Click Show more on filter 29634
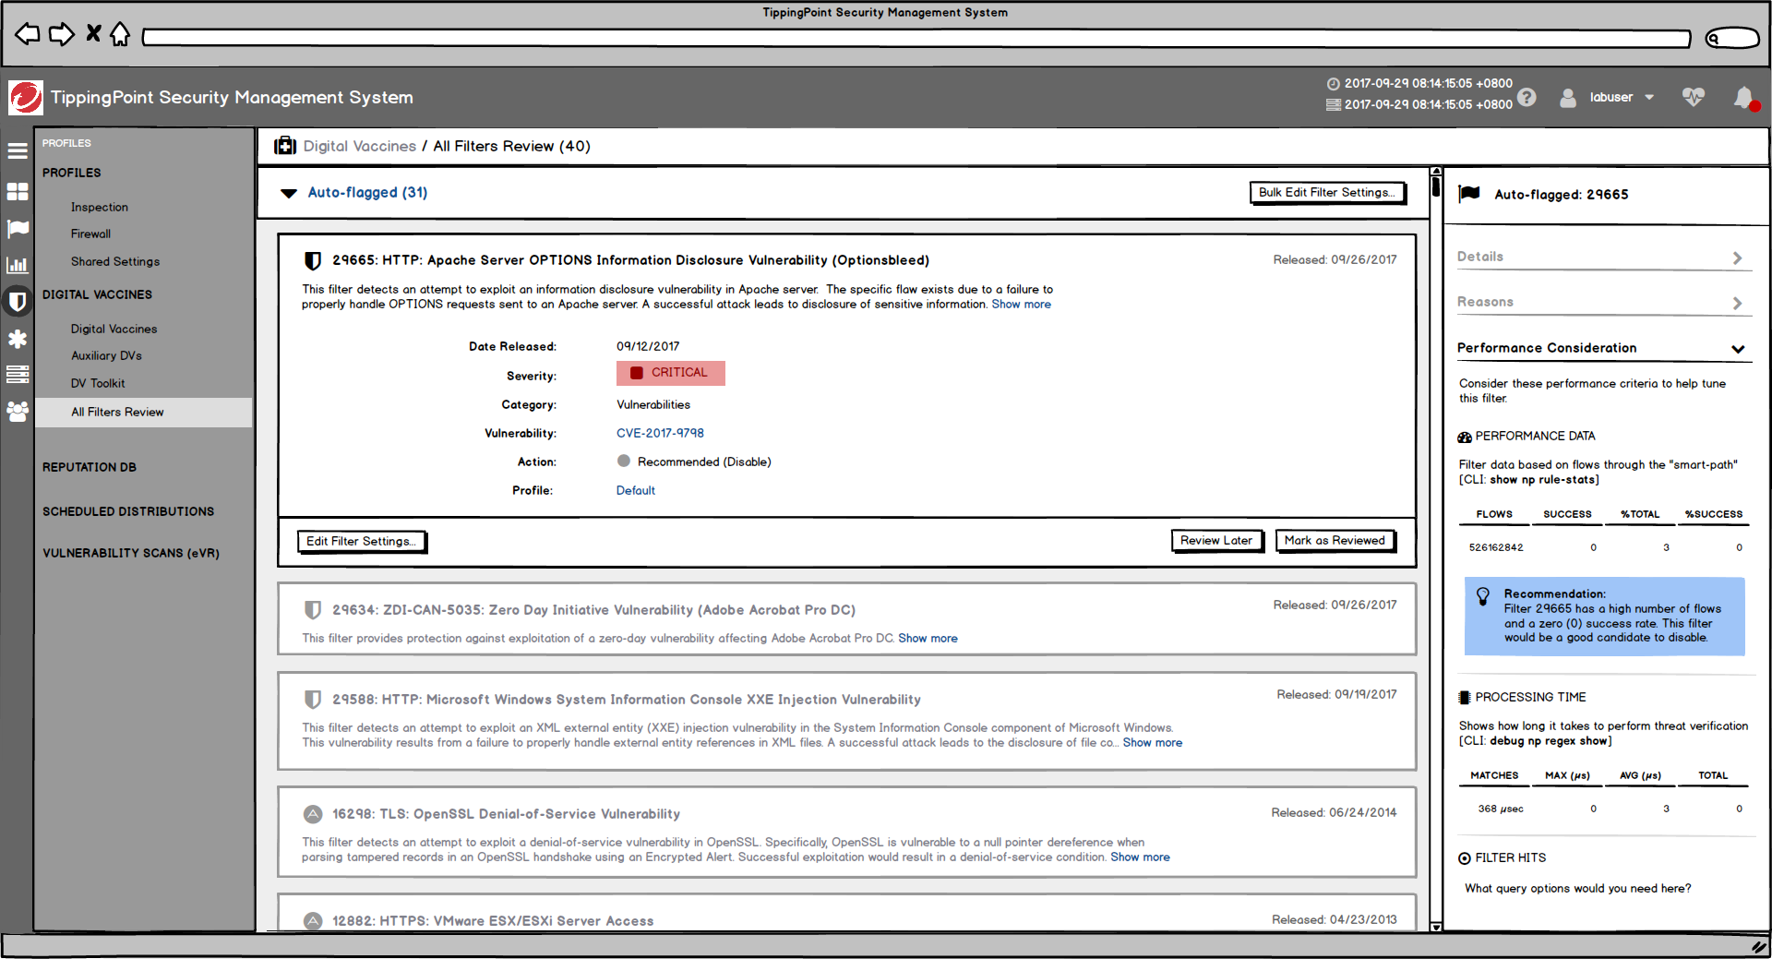This screenshot has height=959, width=1772. point(928,639)
